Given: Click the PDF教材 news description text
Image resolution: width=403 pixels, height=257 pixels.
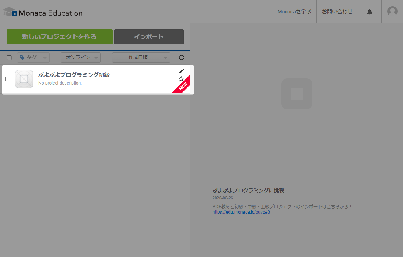Looking at the screenshot, I should [x=282, y=206].
